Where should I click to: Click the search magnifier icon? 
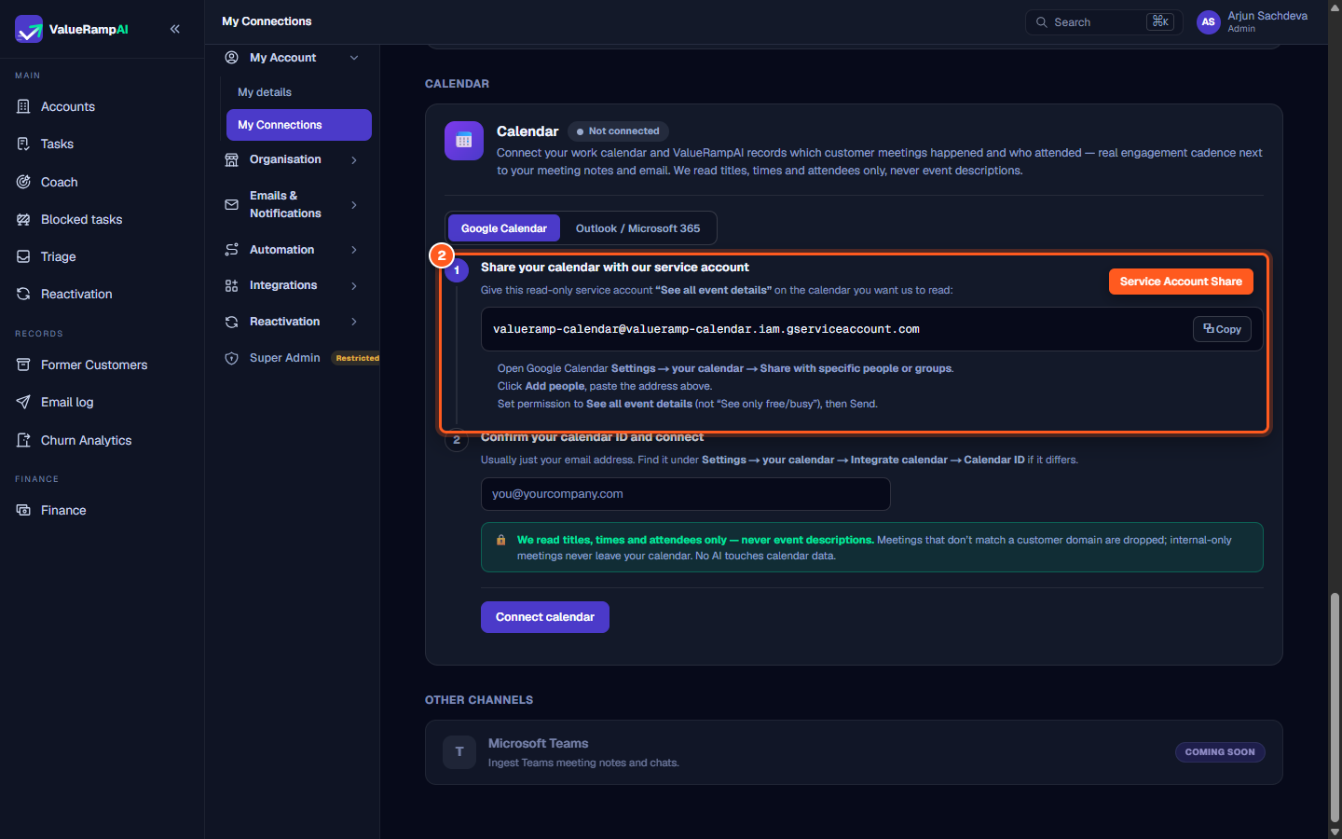point(1042,22)
